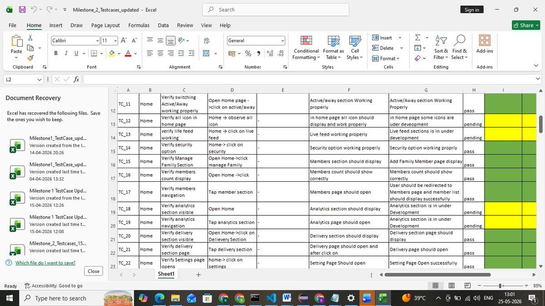Click the zoom slider handle

(500, 286)
